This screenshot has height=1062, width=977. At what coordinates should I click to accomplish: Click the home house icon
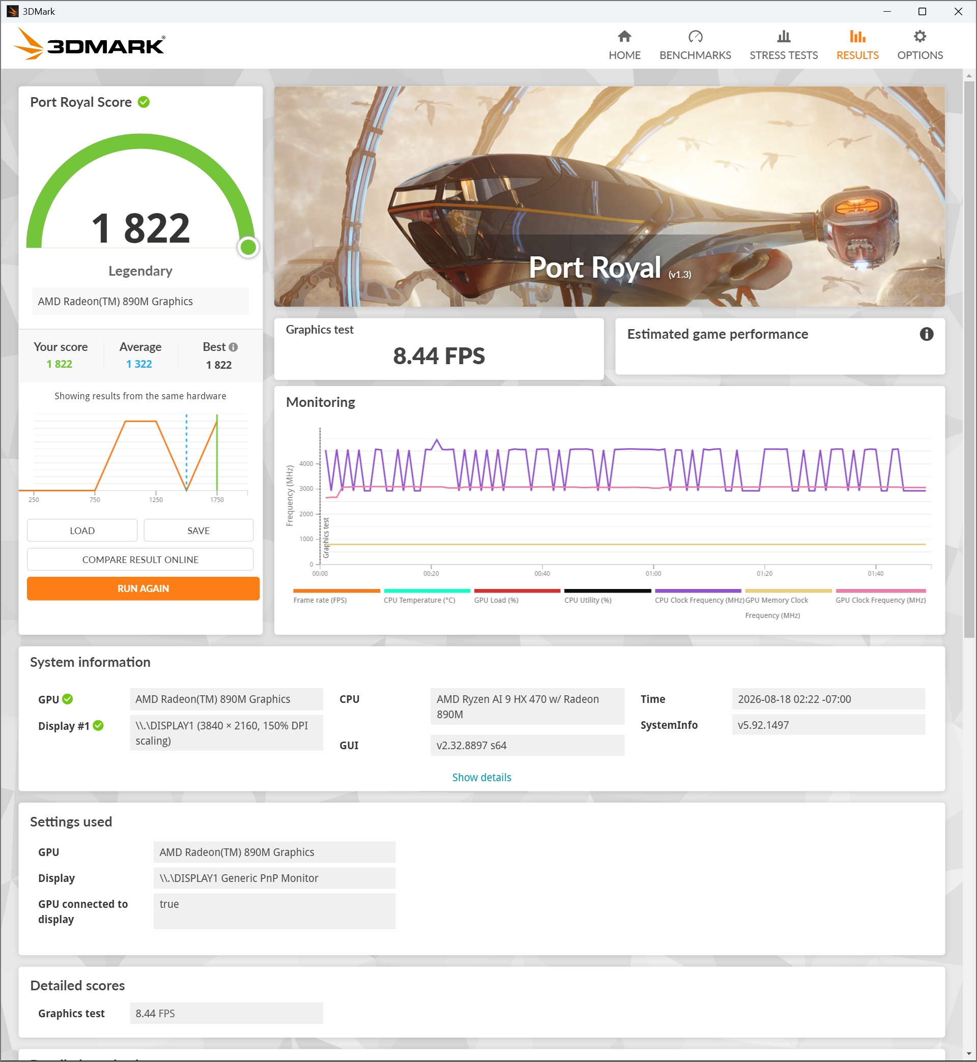point(624,37)
